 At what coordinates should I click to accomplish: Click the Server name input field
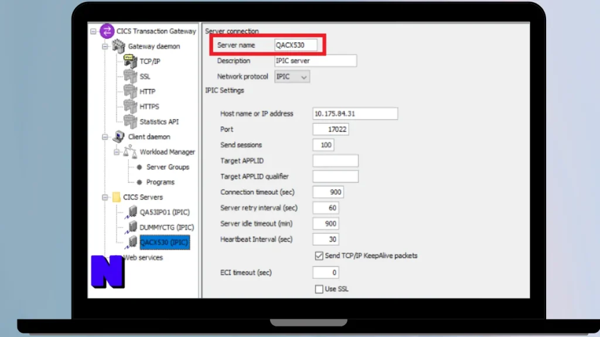click(x=296, y=45)
